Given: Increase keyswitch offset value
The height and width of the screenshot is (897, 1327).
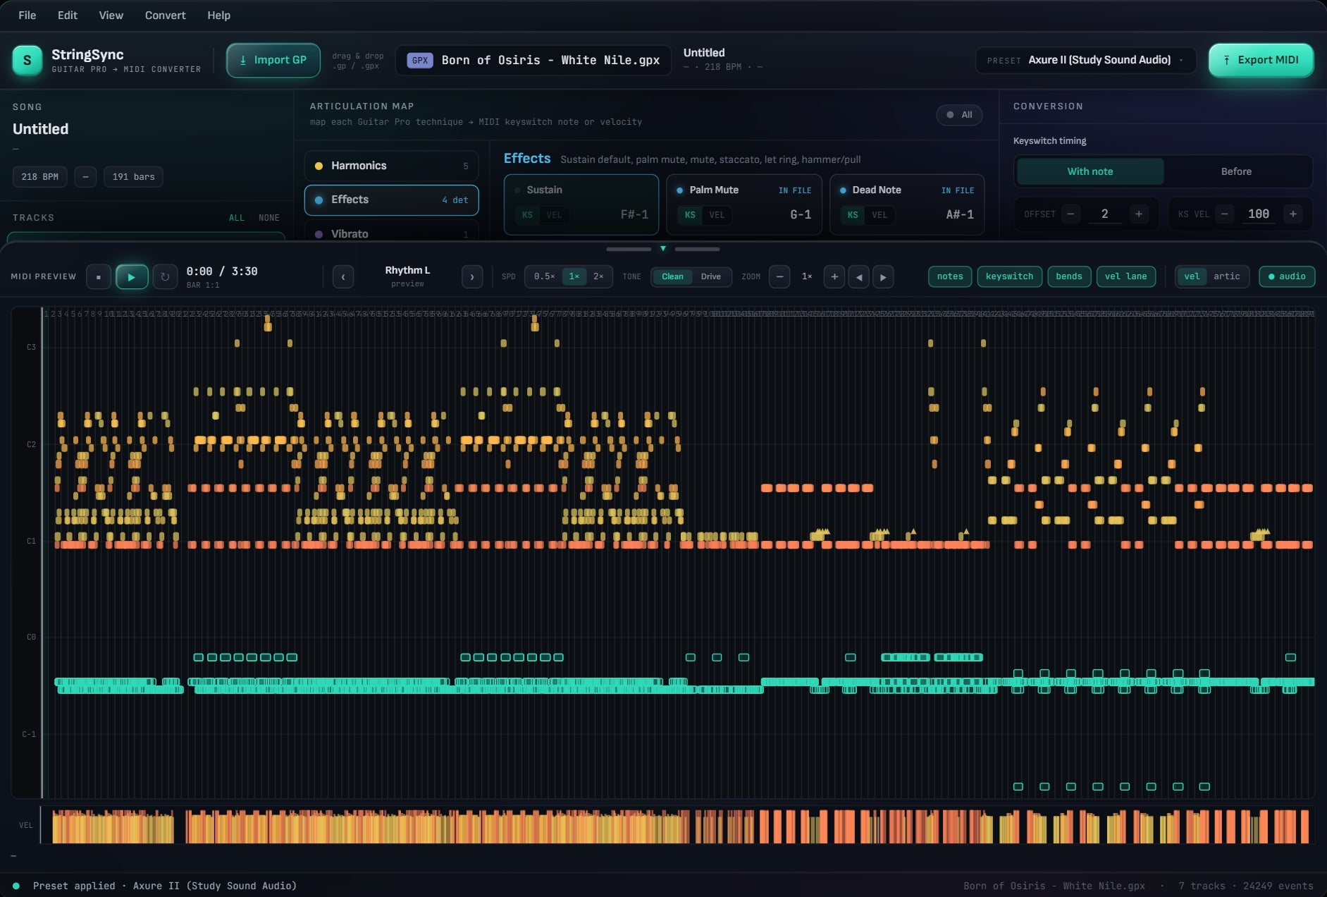Looking at the screenshot, I should [x=1139, y=214].
